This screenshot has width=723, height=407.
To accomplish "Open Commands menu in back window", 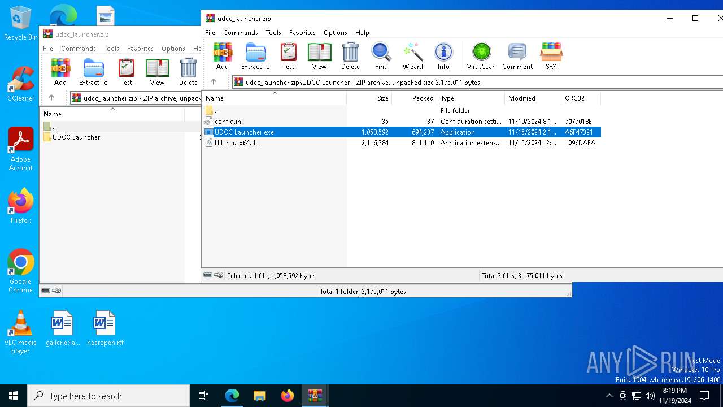I will pyautogui.click(x=79, y=49).
